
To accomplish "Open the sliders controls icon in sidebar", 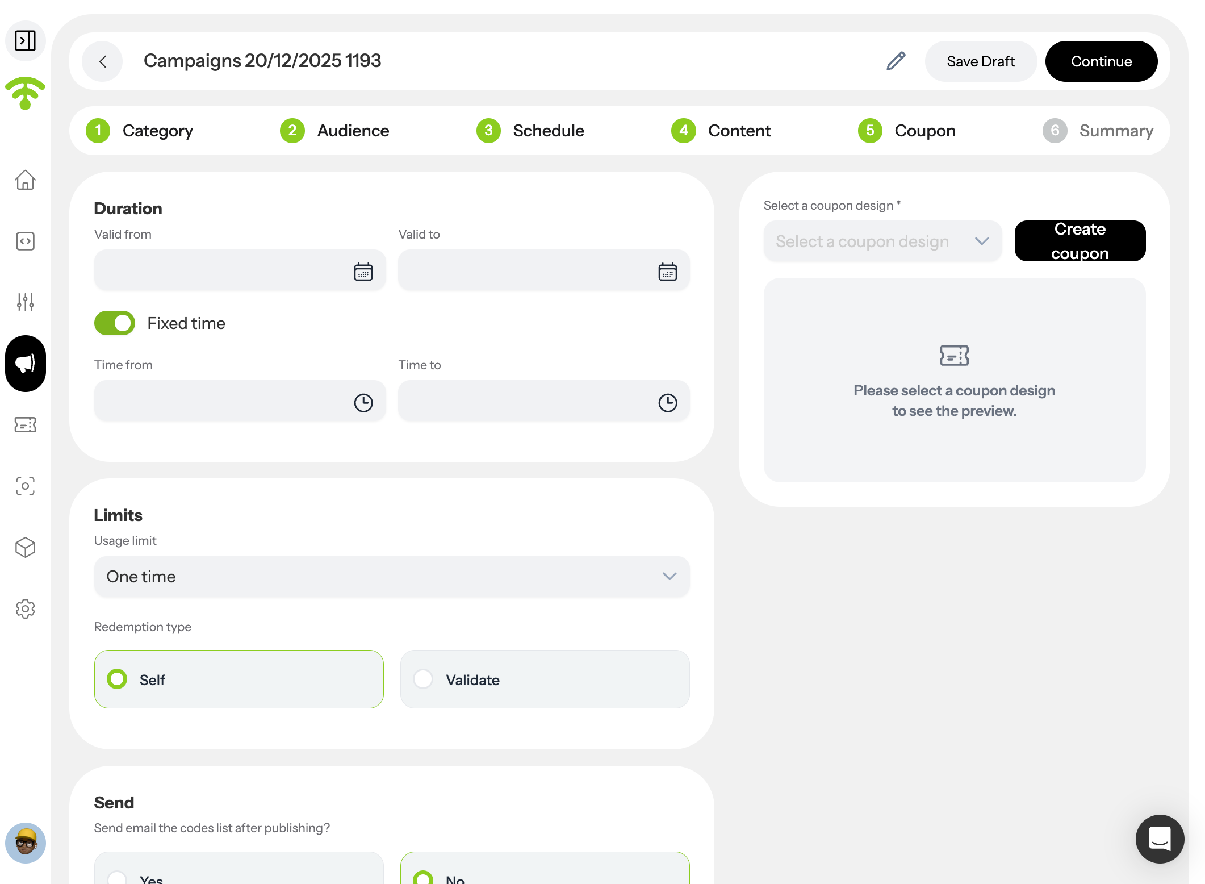I will click(25, 302).
